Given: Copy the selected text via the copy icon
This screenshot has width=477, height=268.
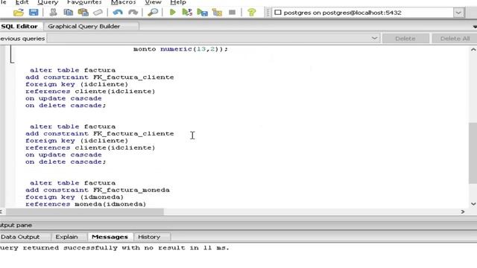Looking at the screenshot, I should [68, 13].
